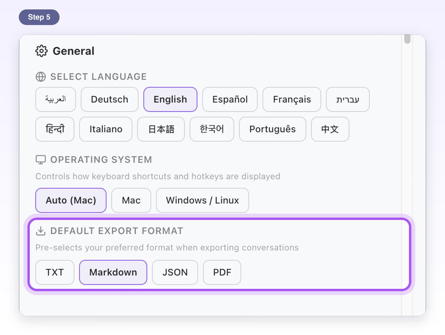Set language to Italiano
Image resolution: width=445 pixels, height=335 pixels.
[x=106, y=129]
